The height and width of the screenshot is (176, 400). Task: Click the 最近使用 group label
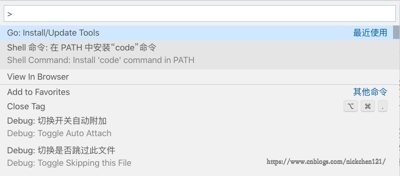tap(370, 32)
